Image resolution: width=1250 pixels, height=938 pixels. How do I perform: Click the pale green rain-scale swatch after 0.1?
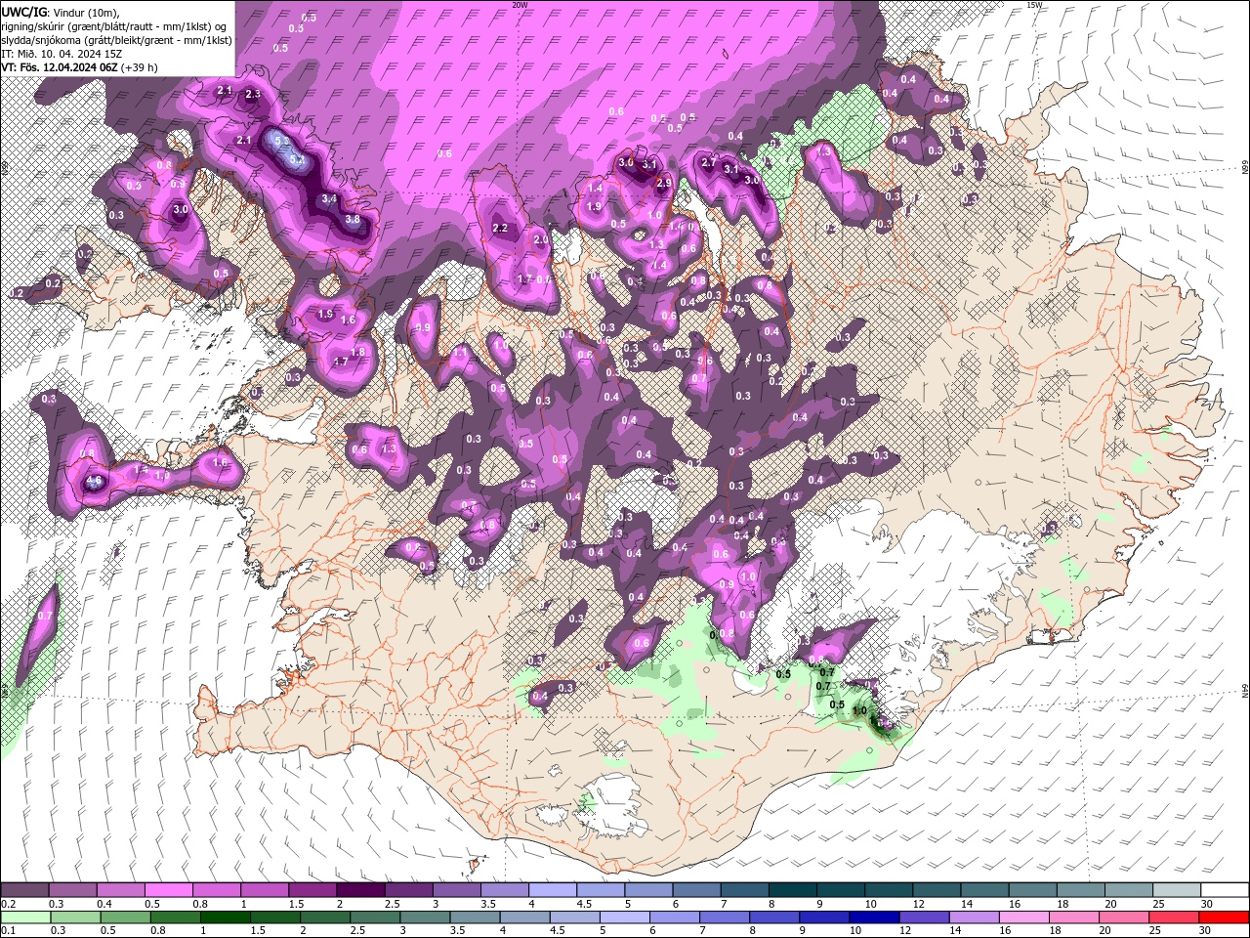coord(25,917)
